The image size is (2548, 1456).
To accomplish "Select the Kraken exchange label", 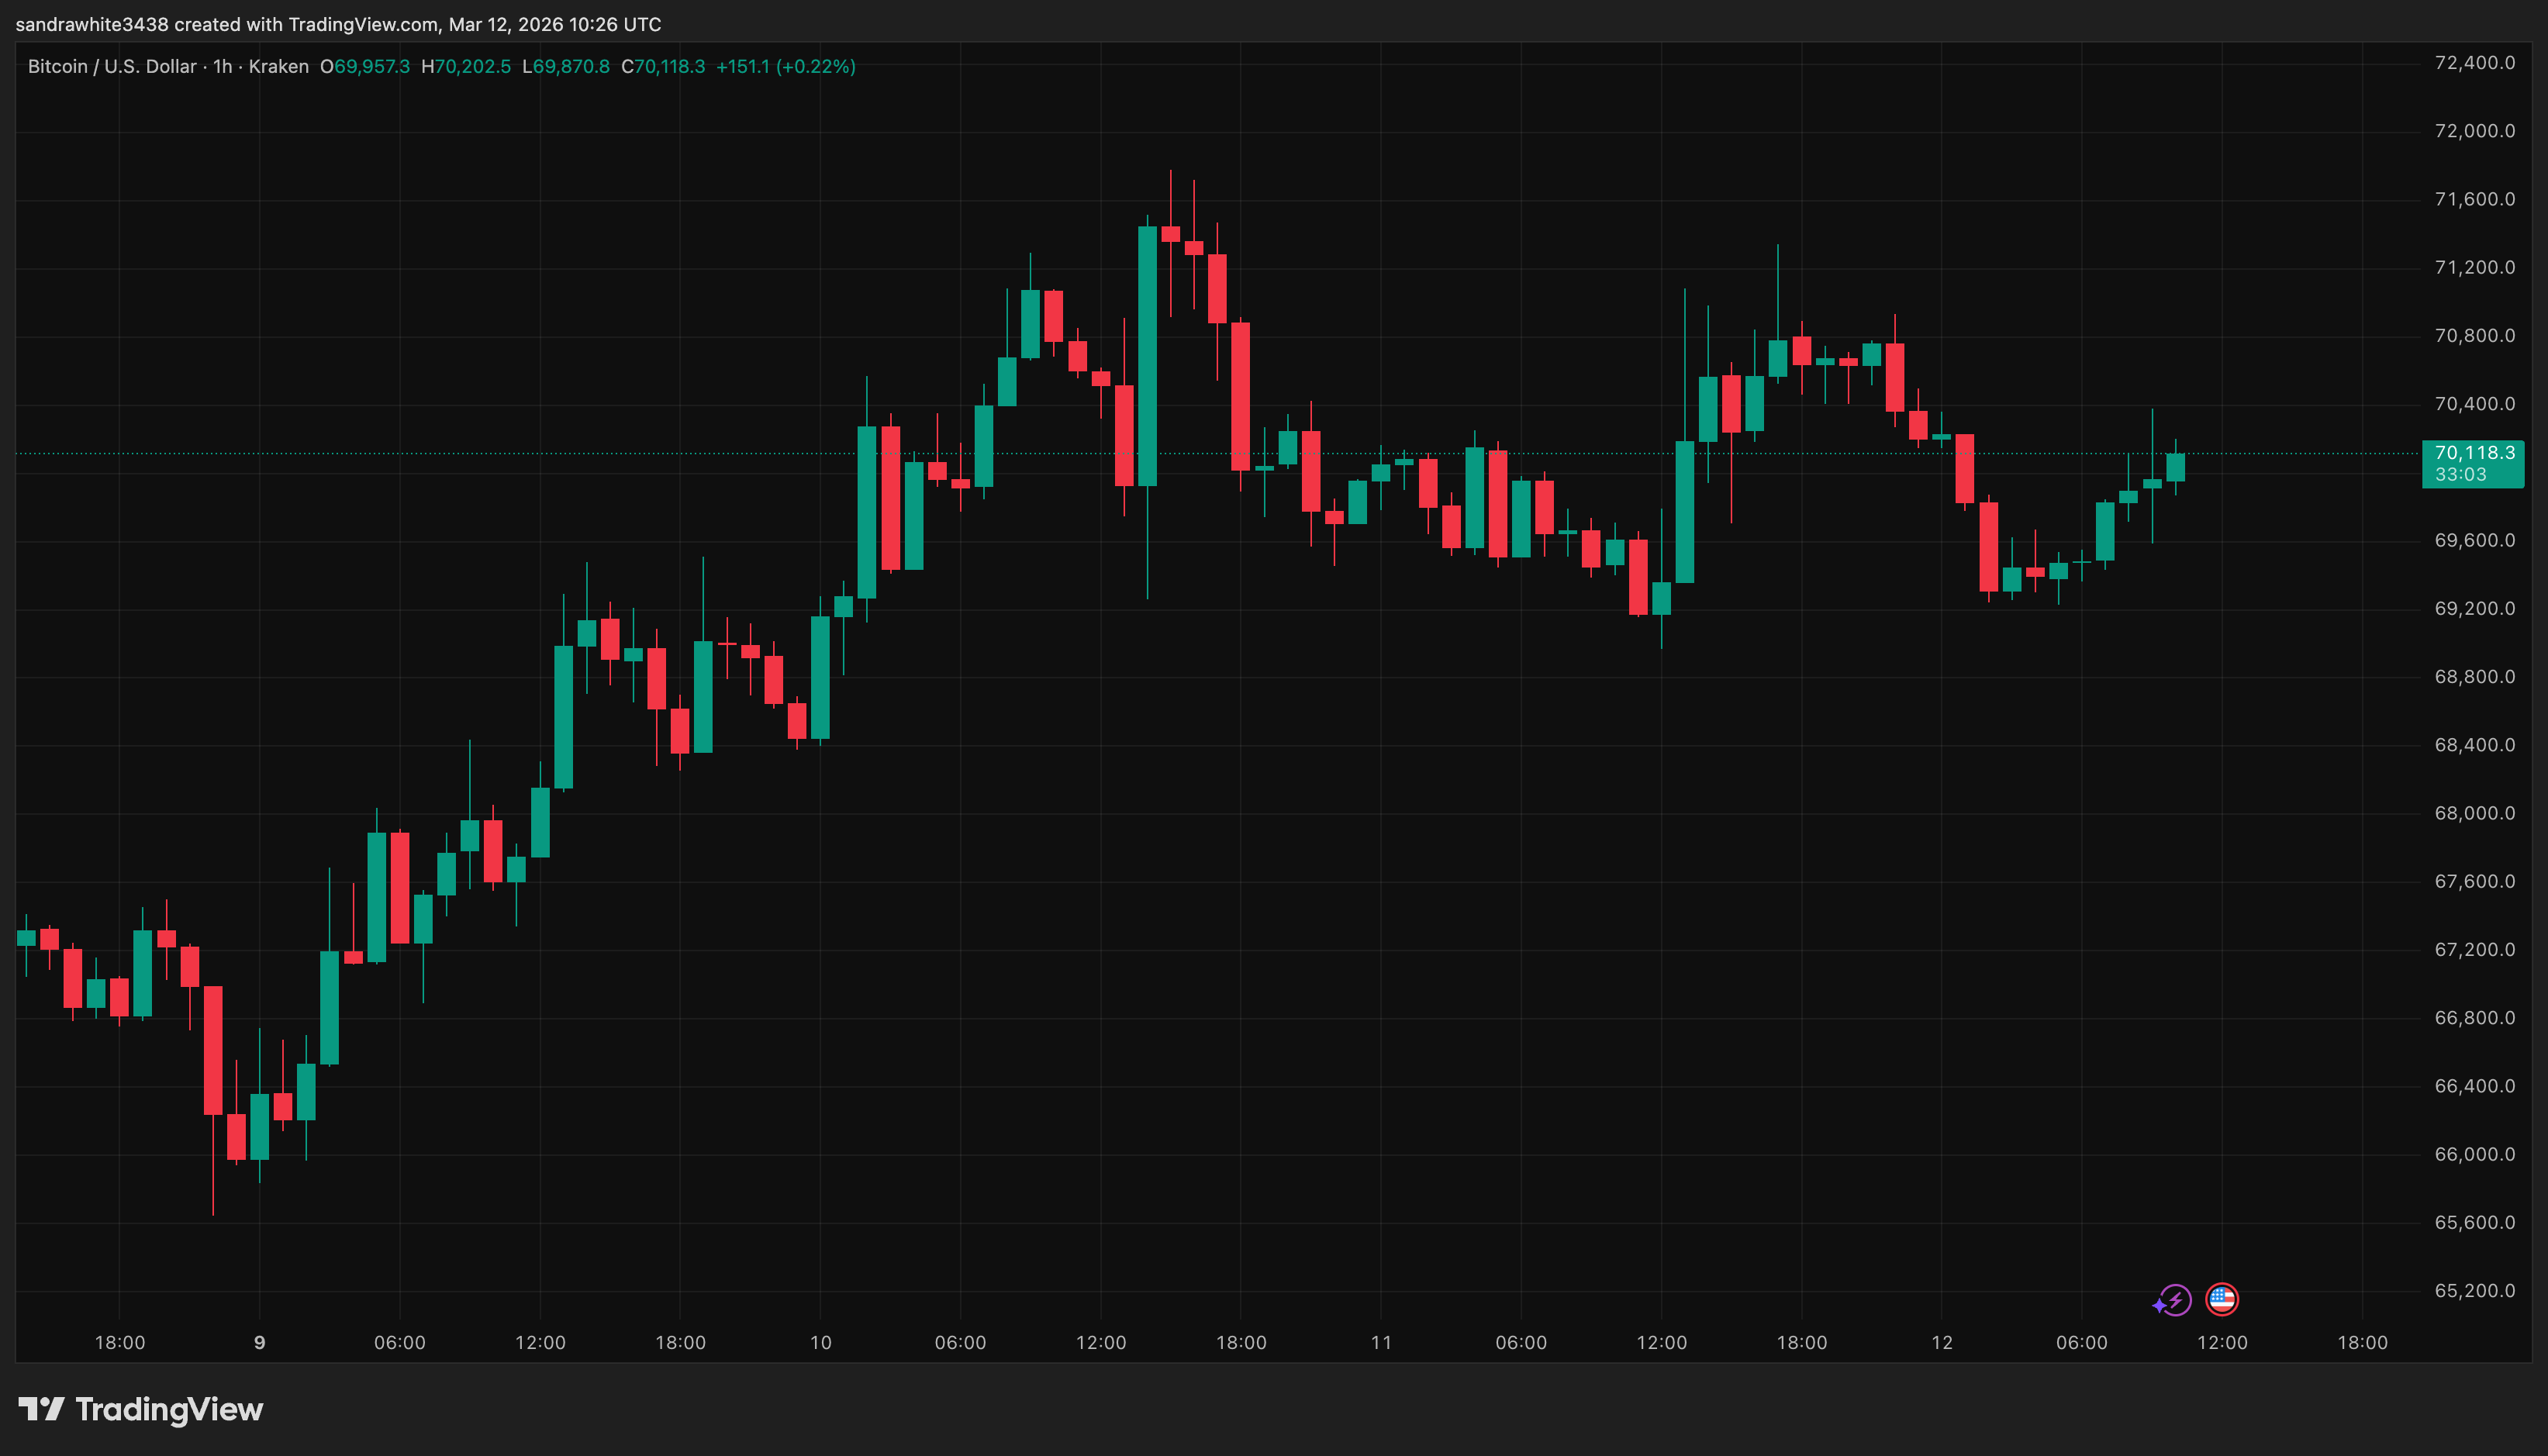I will (x=281, y=66).
